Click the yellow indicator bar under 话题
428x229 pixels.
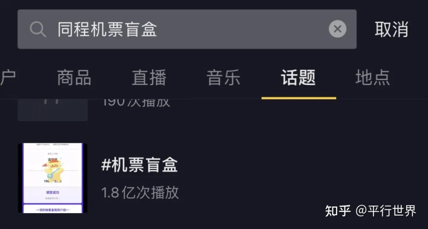[298, 97]
